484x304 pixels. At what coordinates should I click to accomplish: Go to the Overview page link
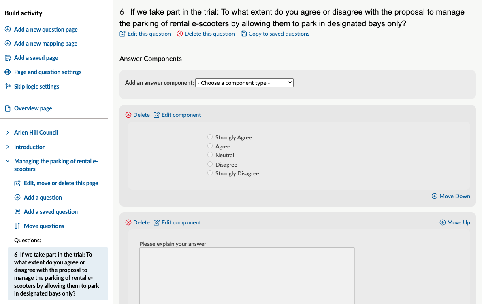tap(33, 108)
